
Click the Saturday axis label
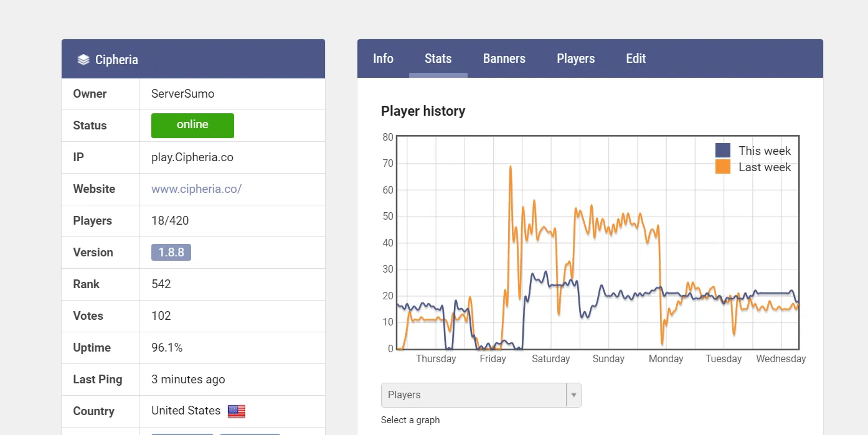(x=551, y=359)
